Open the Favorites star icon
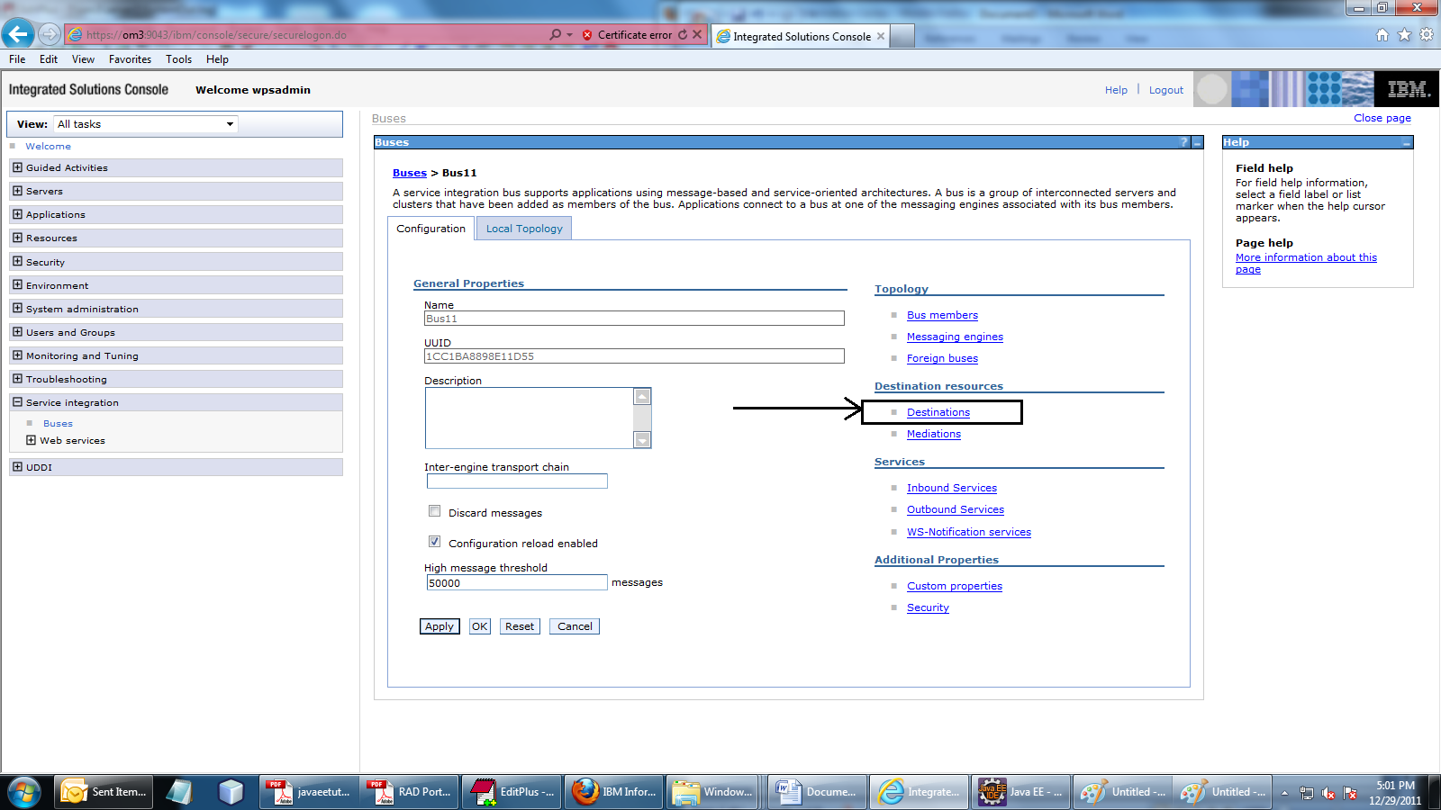1441x810 pixels. point(1404,35)
